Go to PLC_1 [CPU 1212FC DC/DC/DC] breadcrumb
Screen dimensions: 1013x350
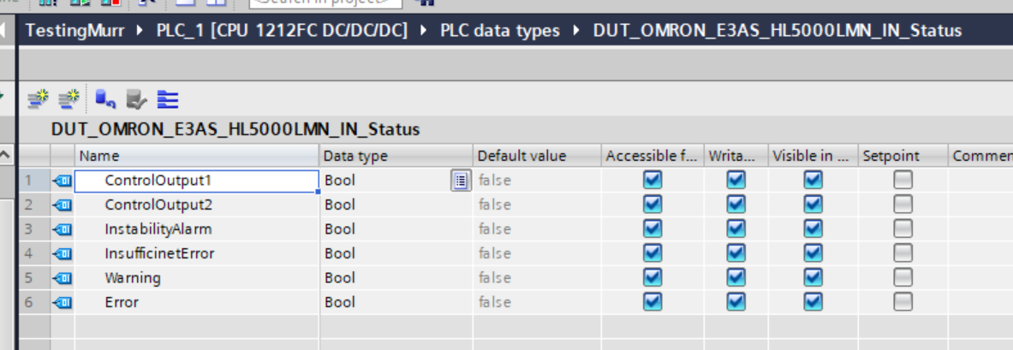282,30
